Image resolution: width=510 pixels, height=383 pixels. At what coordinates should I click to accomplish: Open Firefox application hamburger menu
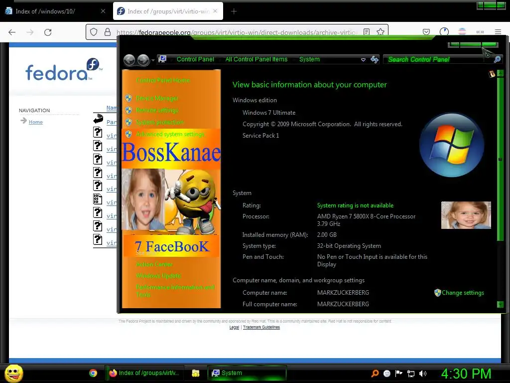(x=498, y=31)
